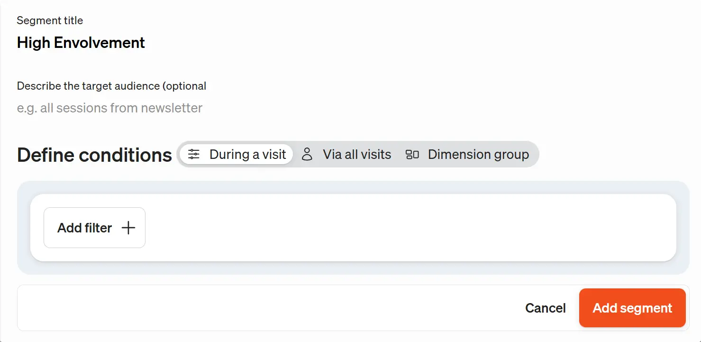Expand the Define conditions filter options

tap(94, 228)
